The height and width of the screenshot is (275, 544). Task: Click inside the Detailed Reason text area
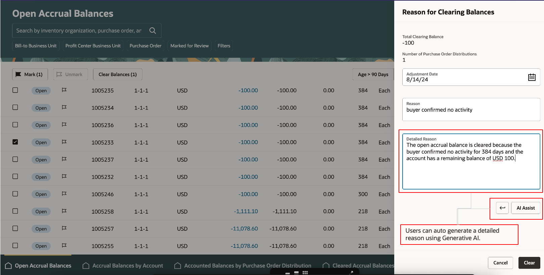(x=471, y=162)
